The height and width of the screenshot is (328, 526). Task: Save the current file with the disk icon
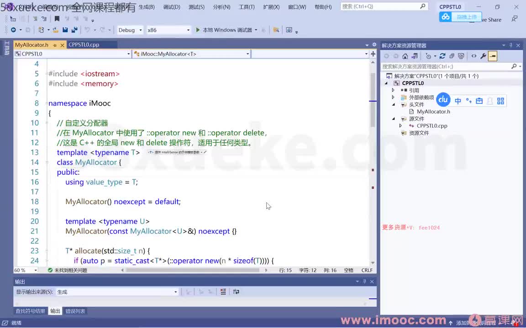coord(65,30)
